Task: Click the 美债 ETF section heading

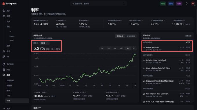Action: click(37, 108)
